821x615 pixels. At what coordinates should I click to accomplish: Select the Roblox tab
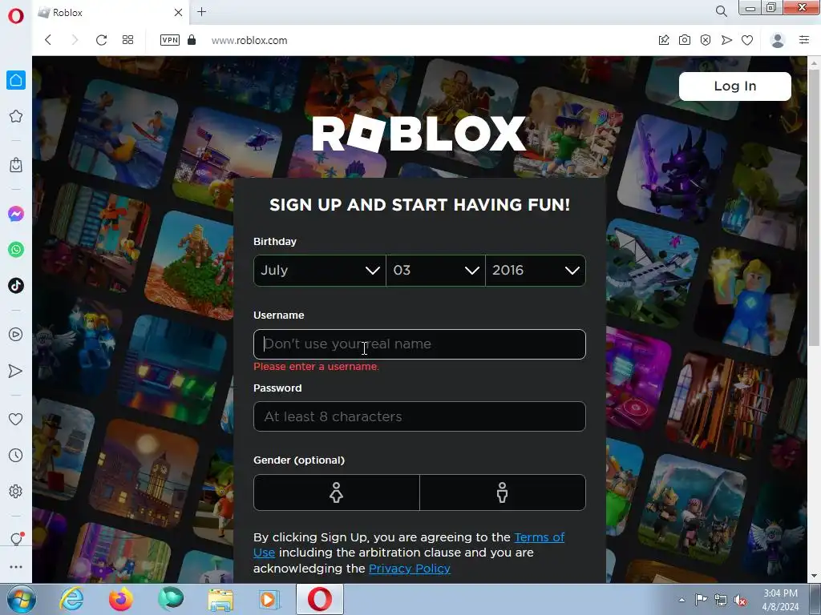click(x=111, y=13)
